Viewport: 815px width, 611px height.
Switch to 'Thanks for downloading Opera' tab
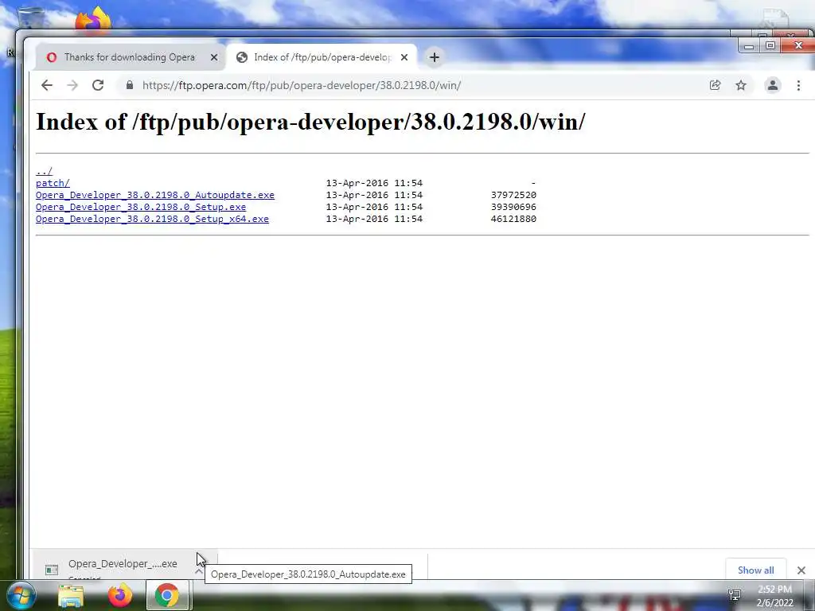pos(130,57)
